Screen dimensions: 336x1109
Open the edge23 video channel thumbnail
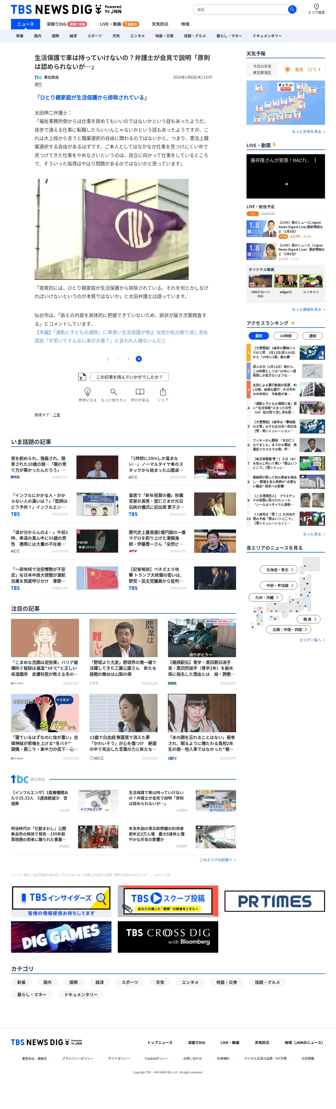[x=286, y=281]
